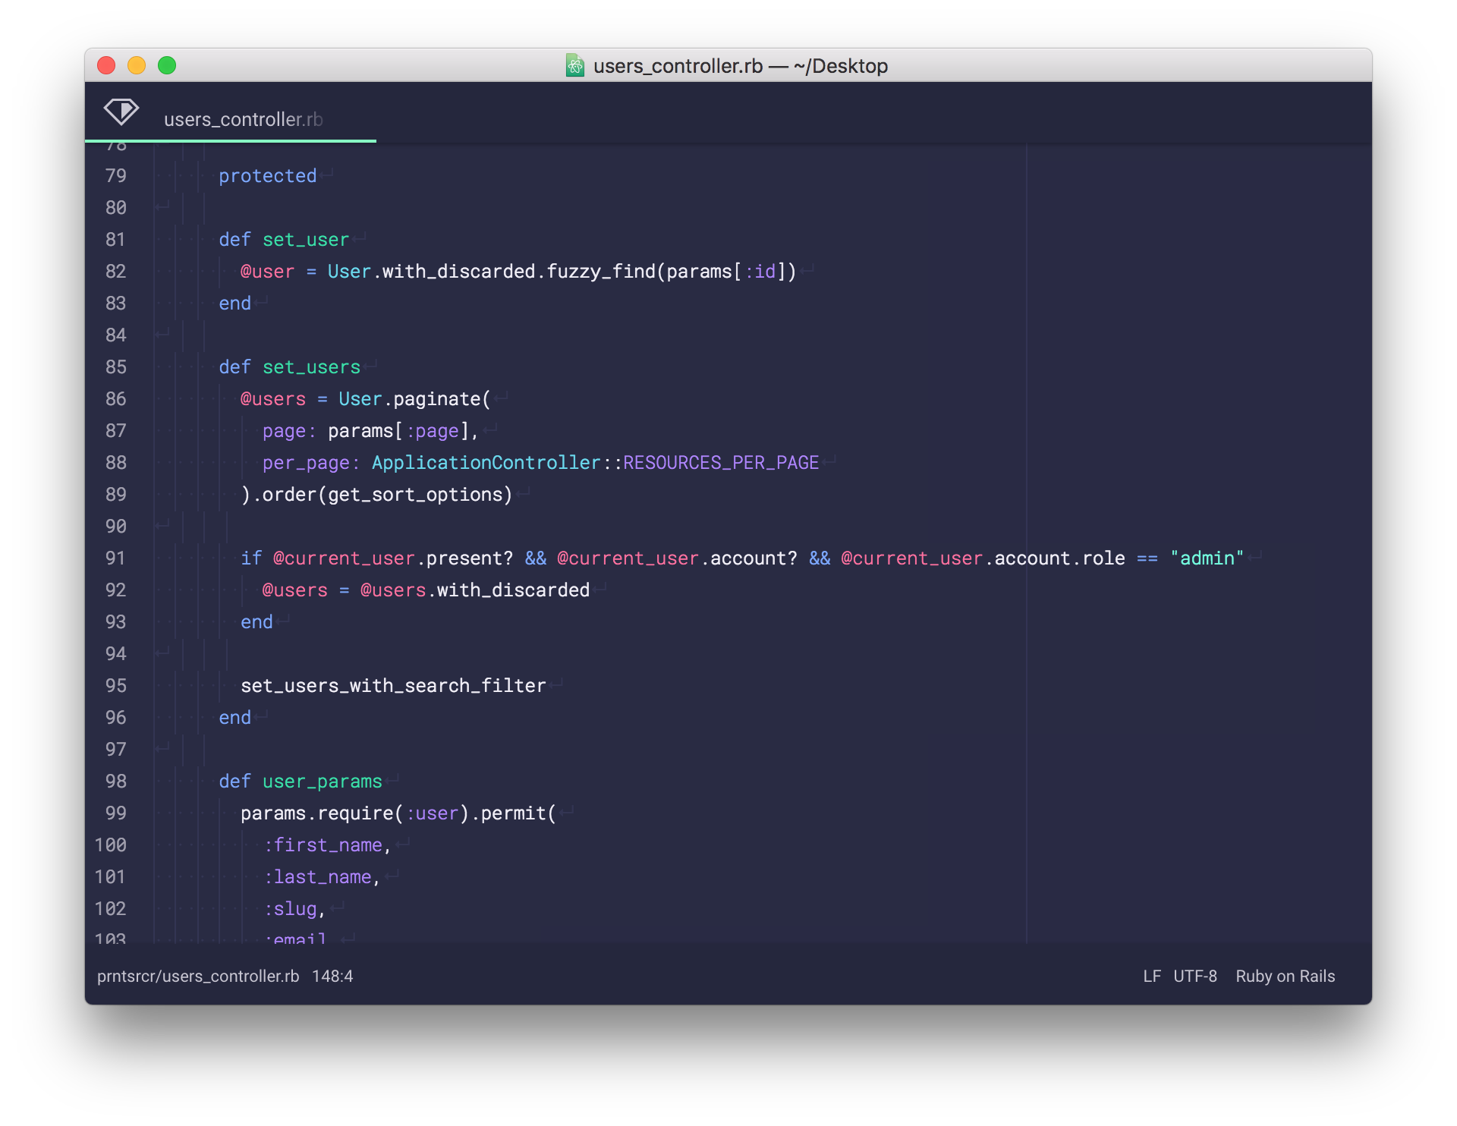Select the users_controller.rb tab
The image size is (1457, 1126).
[x=243, y=119]
